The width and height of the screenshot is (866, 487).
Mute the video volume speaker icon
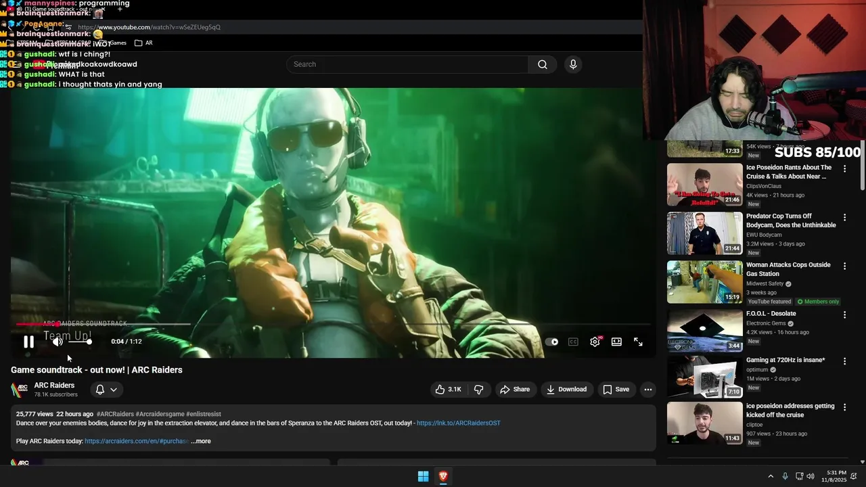click(x=58, y=342)
